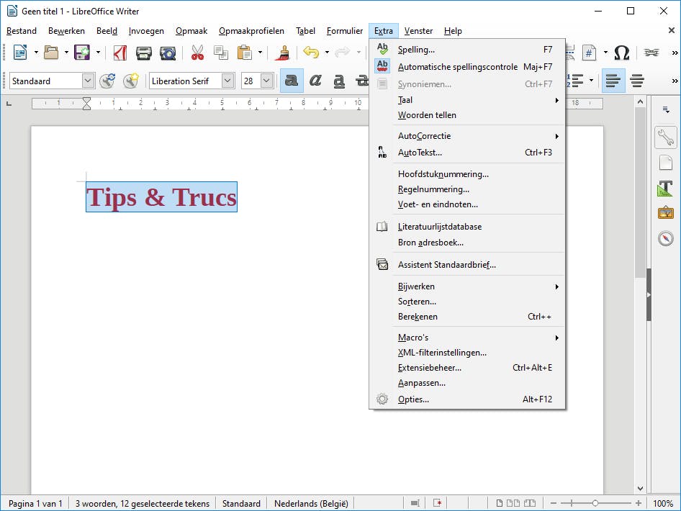This screenshot has height=511, width=681.
Task: Open the sidebar Gallery panel
Action: [666, 213]
